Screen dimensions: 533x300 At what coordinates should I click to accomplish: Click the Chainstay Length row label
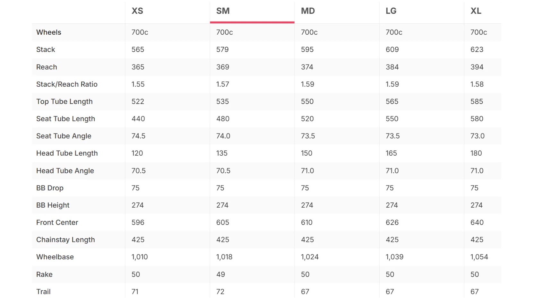click(x=65, y=240)
